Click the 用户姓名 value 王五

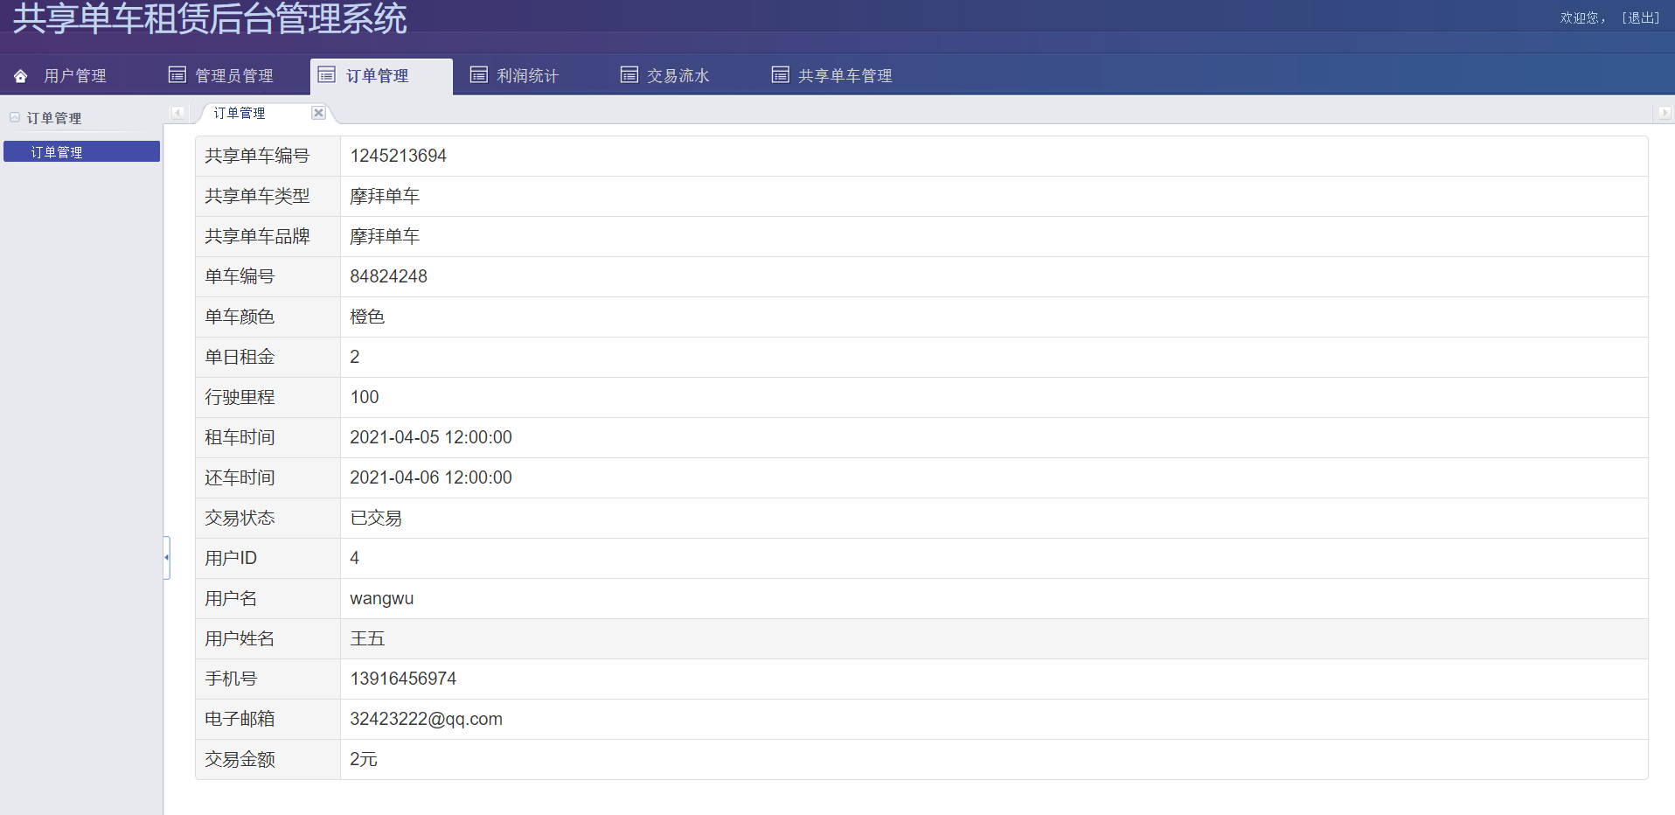367,638
